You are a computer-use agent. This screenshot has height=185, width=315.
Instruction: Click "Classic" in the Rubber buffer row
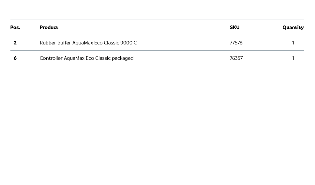click(111, 43)
